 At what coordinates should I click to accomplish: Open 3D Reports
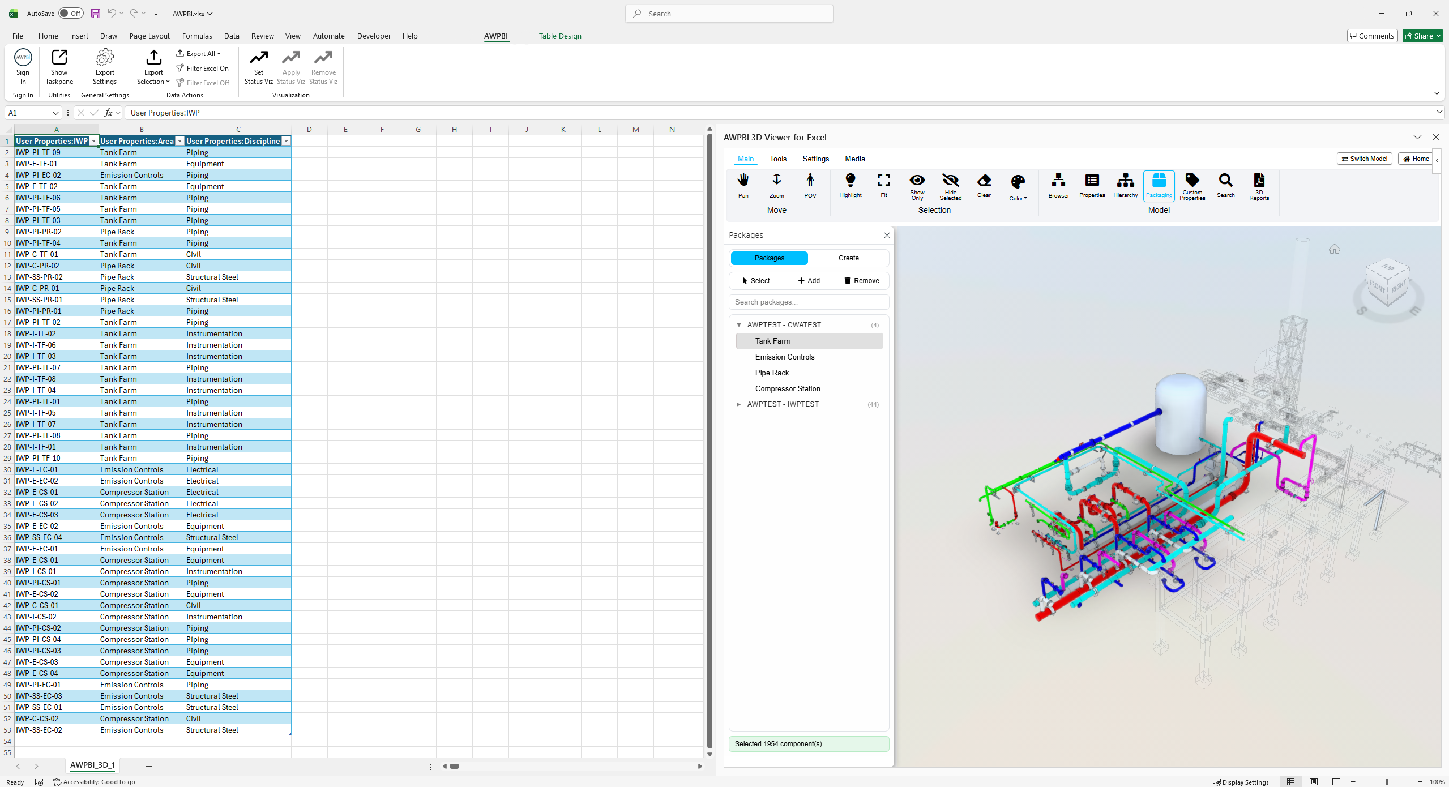click(1259, 187)
